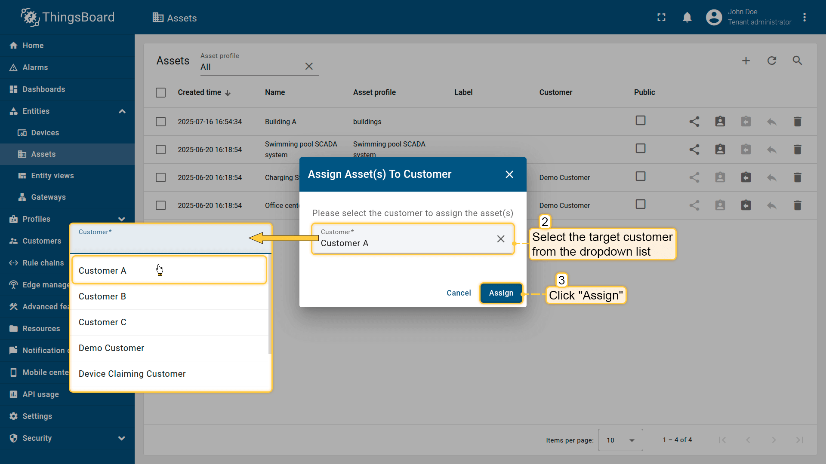Clear the selected Customer A field
826x464 pixels.
pos(501,239)
